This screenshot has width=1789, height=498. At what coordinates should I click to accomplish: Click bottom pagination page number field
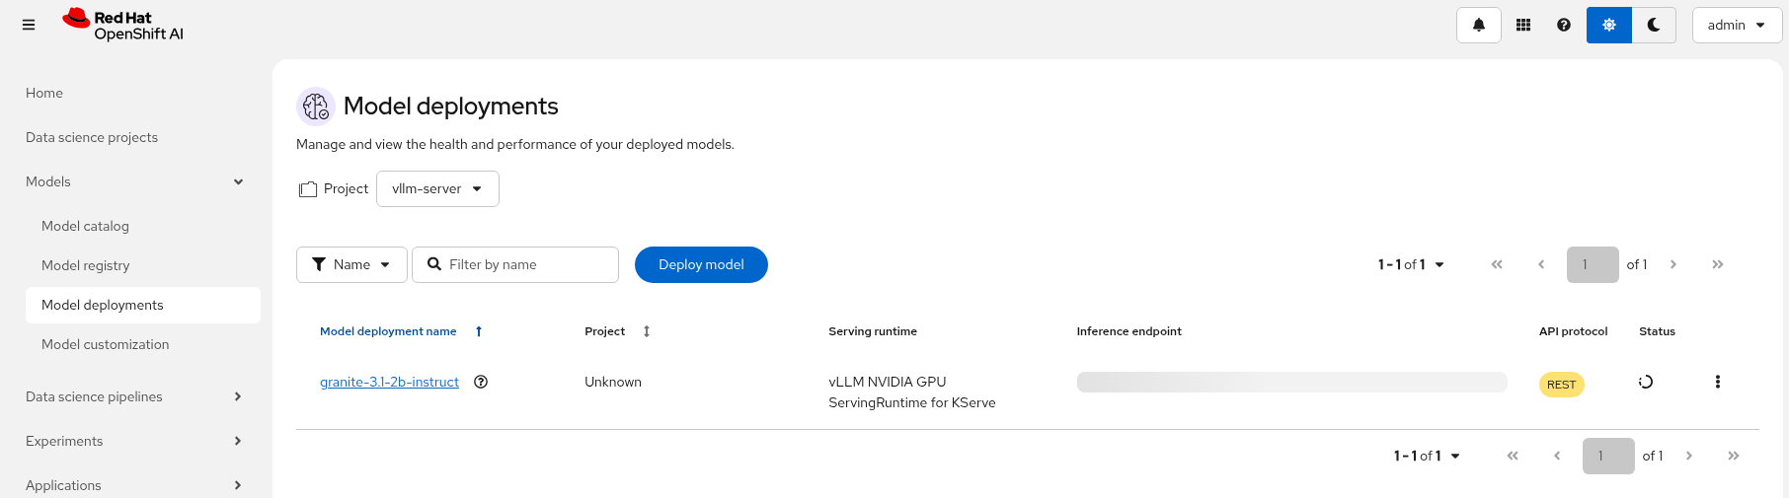point(1608,456)
